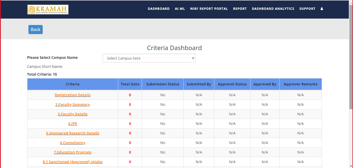
Task: Click the page vertical scrollbar thumb
Action: coord(351,57)
